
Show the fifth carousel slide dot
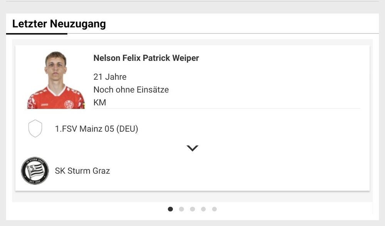click(x=214, y=209)
